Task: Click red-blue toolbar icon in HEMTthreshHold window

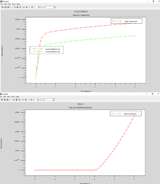Action: point(17,100)
